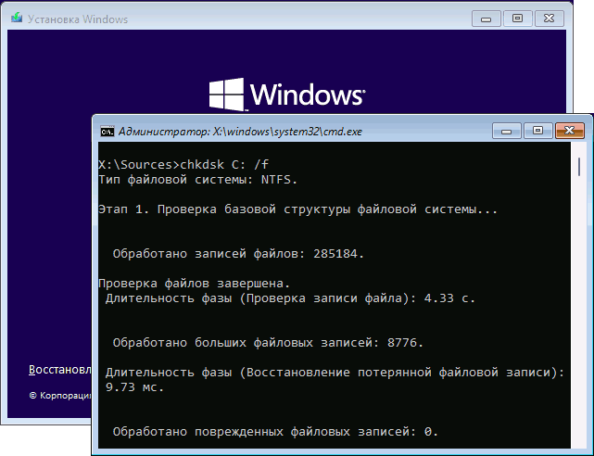Image resolution: width=594 pixels, height=456 pixels.
Task: Click the cmd.exe title bar icon
Action: click(x=107, y=132)
